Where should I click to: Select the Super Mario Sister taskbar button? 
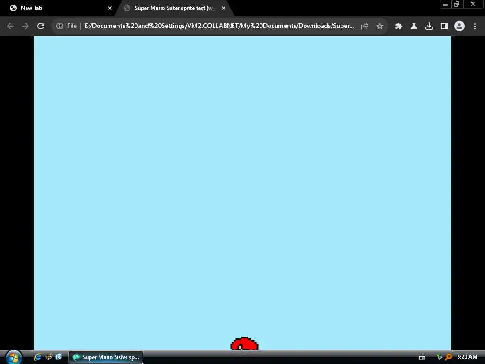pos(106,357)
